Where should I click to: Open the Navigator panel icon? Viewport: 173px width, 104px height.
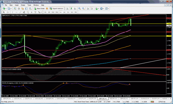pos(23,9)
